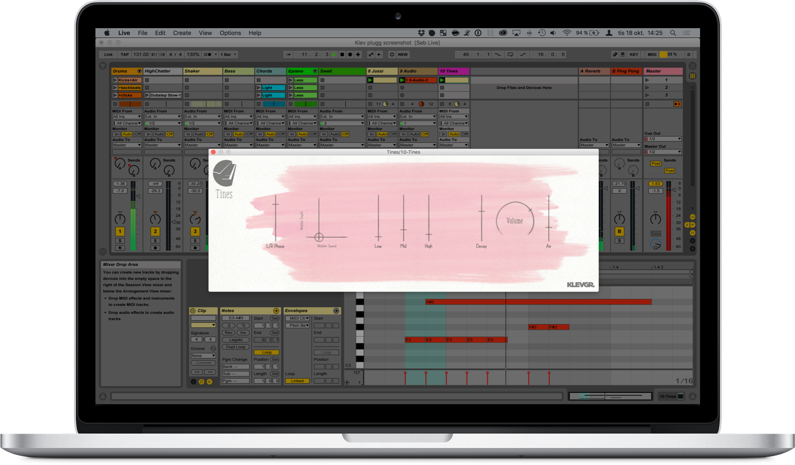795x465 pixels.
Task: Click the Inv button in Notes box
Action: point(243,332)
